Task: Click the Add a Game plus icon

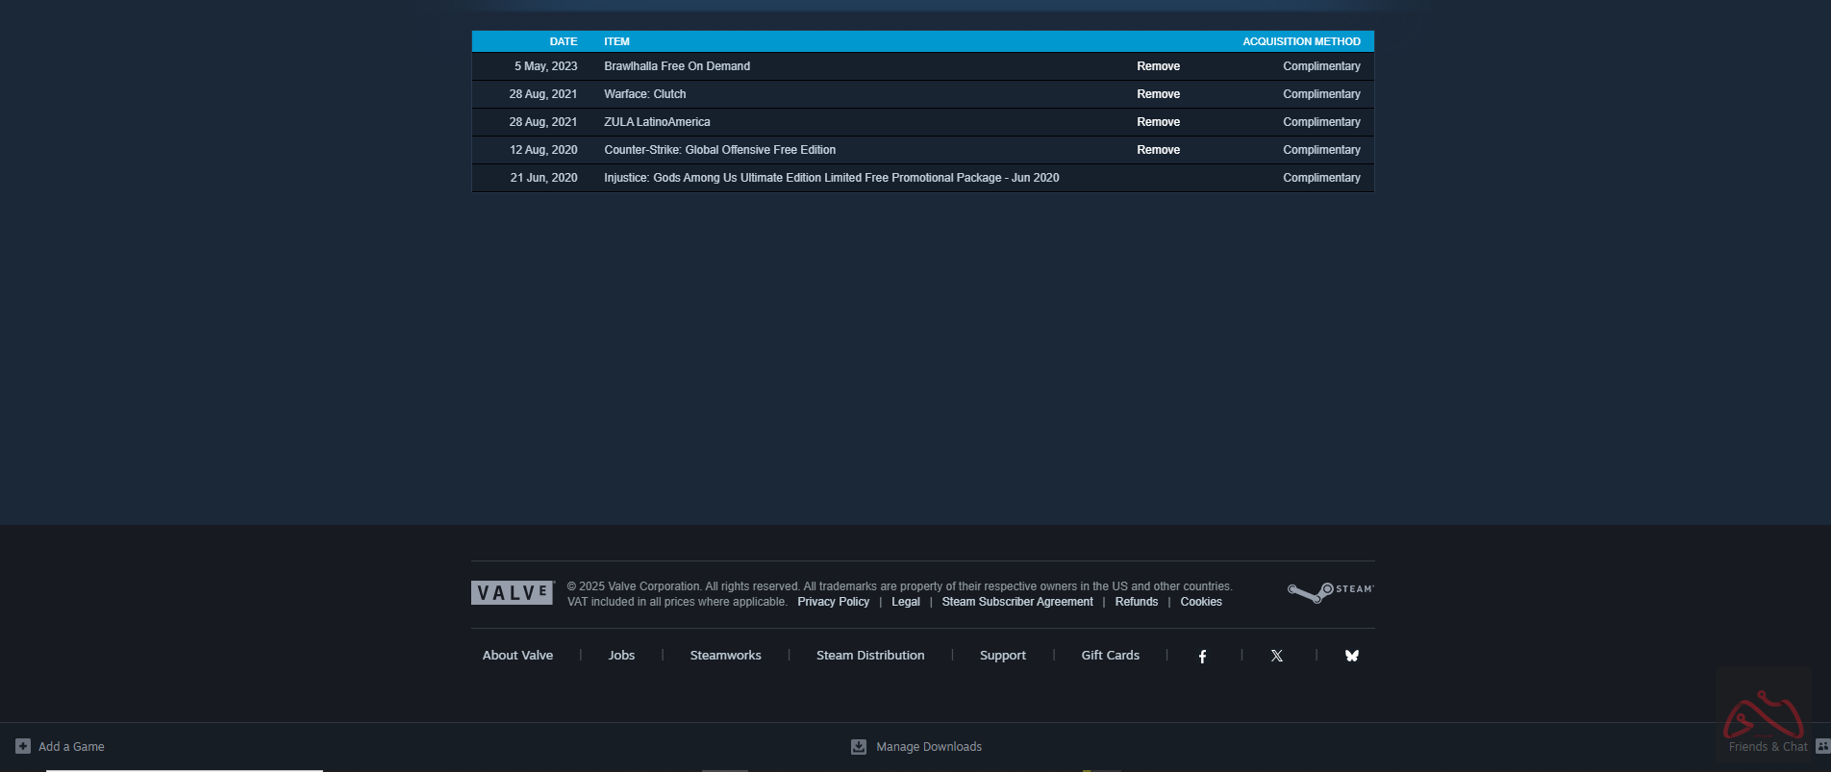Action: [23, 746]
